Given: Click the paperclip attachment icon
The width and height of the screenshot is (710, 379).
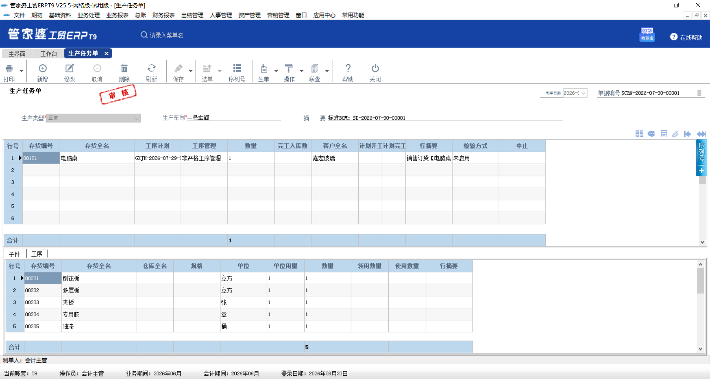Looking at the screenshot, I should [675, 134].
